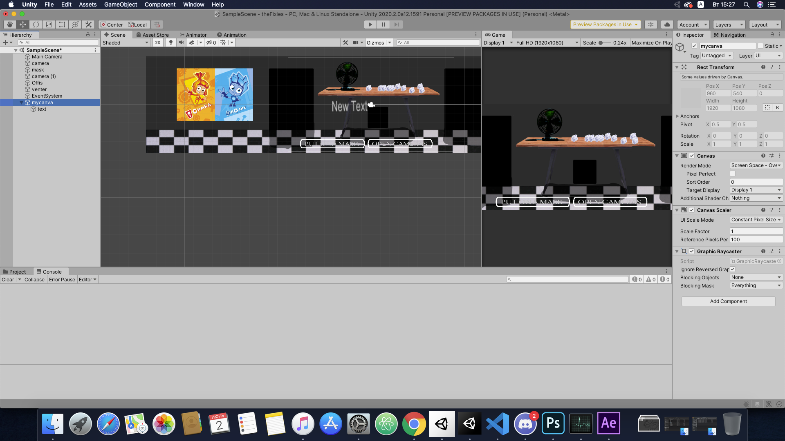Screen dimensions: 785x441
Task: Open game resolution Full HD dropdown
Action: point(547,42)
